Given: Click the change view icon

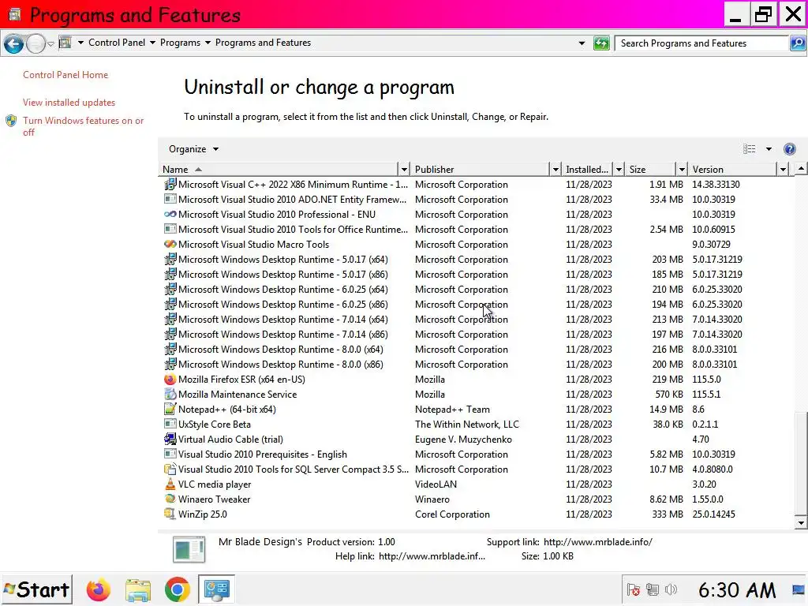Looking at the screenshot, I should (x=750, y=149).
